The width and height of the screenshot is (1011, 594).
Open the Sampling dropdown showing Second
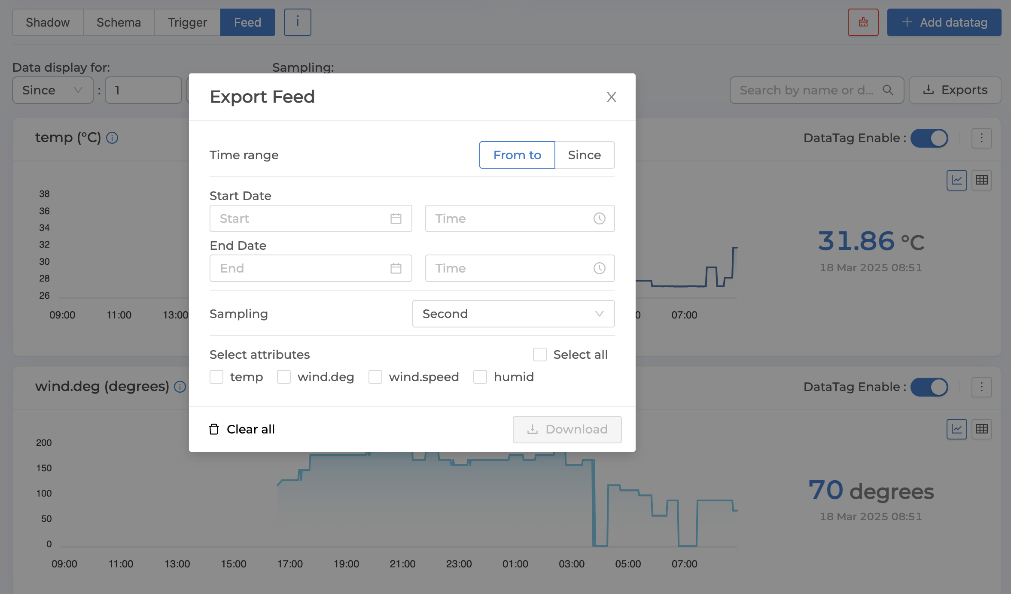[513, 314]
